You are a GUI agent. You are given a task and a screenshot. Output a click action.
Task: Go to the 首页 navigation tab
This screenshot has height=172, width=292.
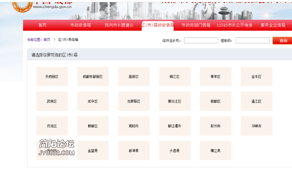42,25
